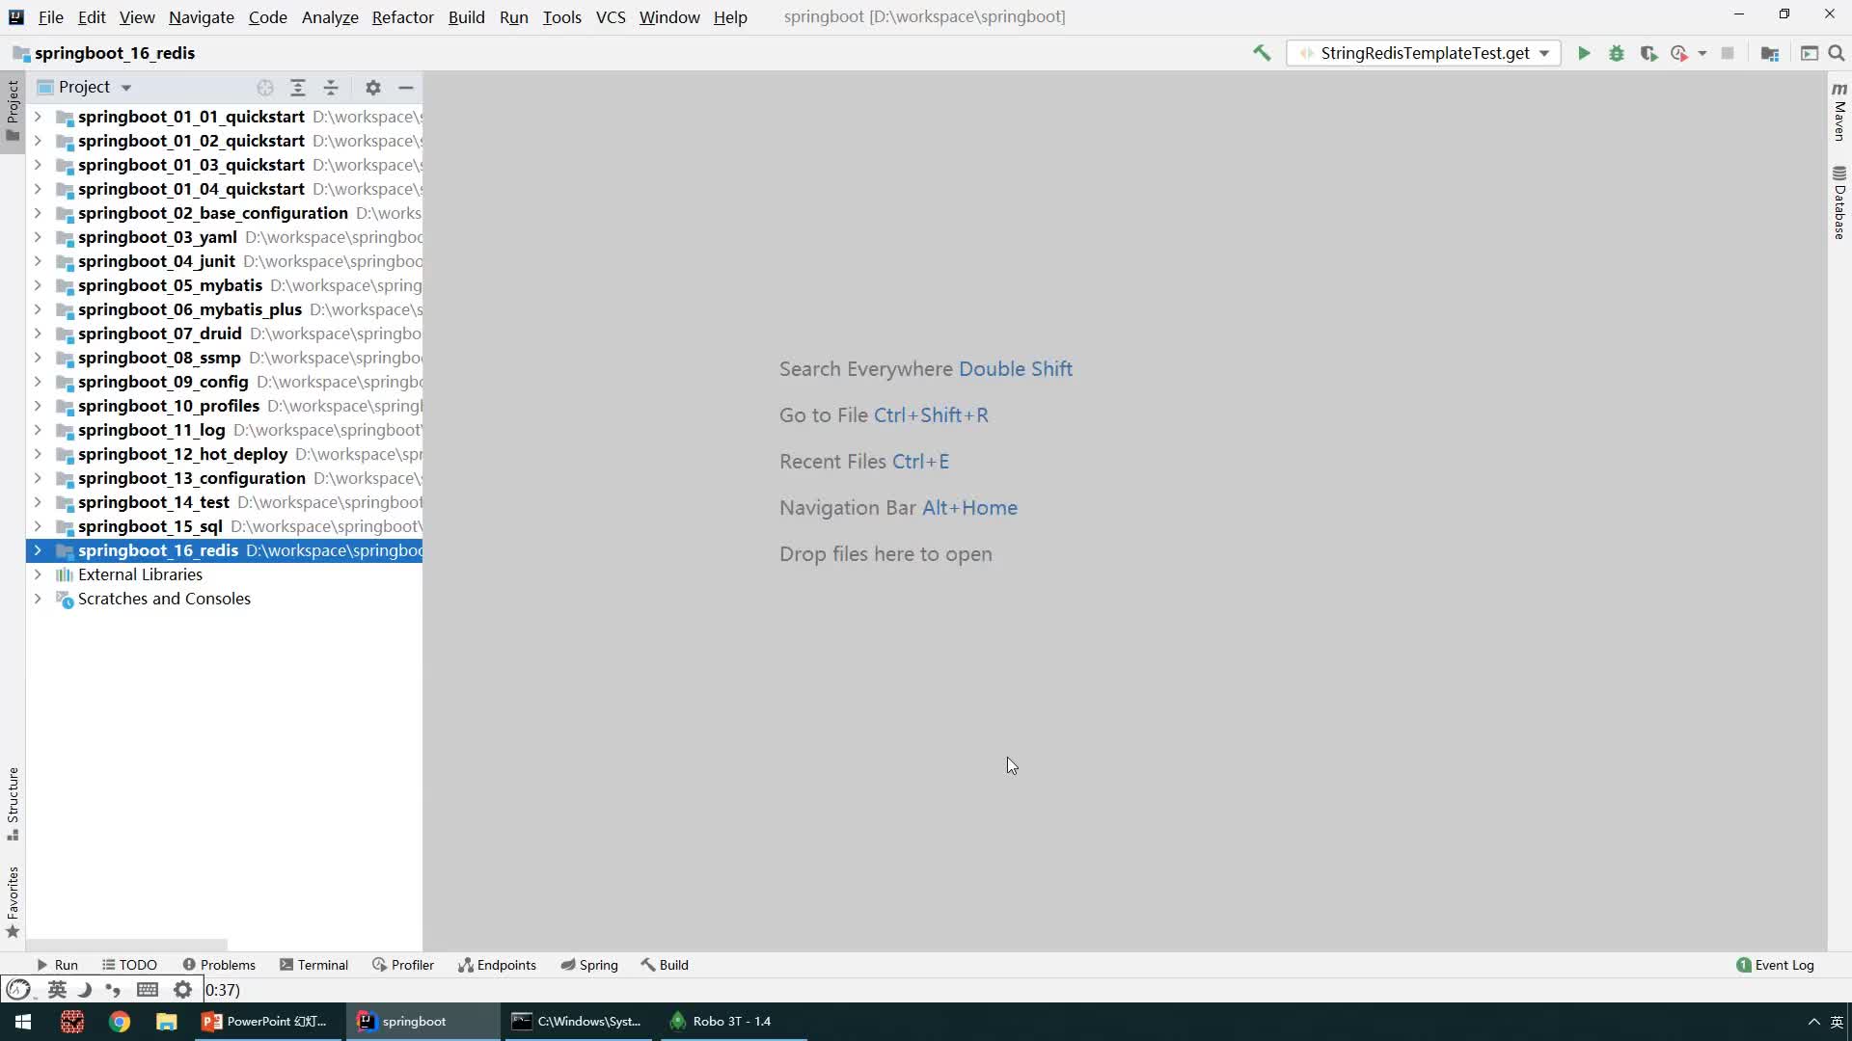The width and height of the screenshot is (1852, 1041).
Task: Expand the springboot_16_redis module
Action: [38, 550]
